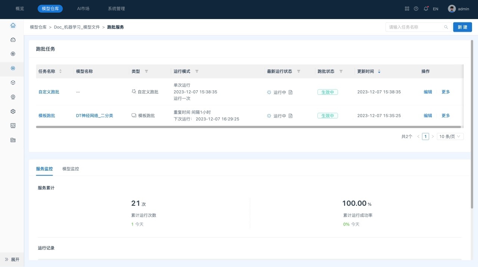Open the DT神经网络_二分类 model link
Viewport: 478px width, 267px height.
pyautogui.click(x=94, y=116)
